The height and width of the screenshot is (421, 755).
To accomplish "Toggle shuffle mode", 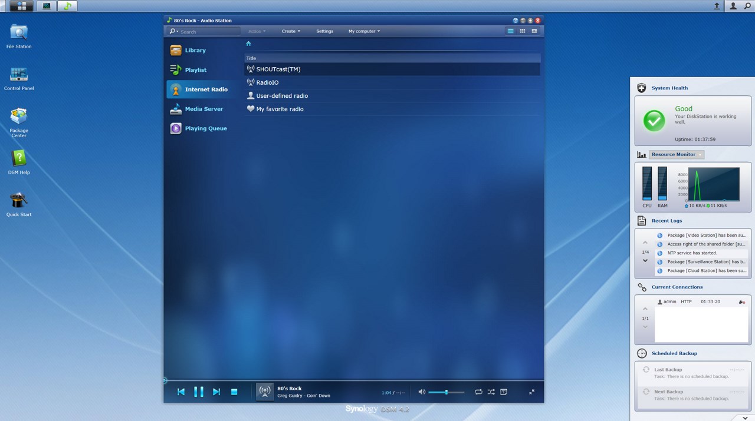I will click(491, 392).
